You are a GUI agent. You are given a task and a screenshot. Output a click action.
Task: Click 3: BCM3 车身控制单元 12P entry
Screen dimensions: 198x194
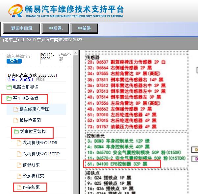coord(118,141)
